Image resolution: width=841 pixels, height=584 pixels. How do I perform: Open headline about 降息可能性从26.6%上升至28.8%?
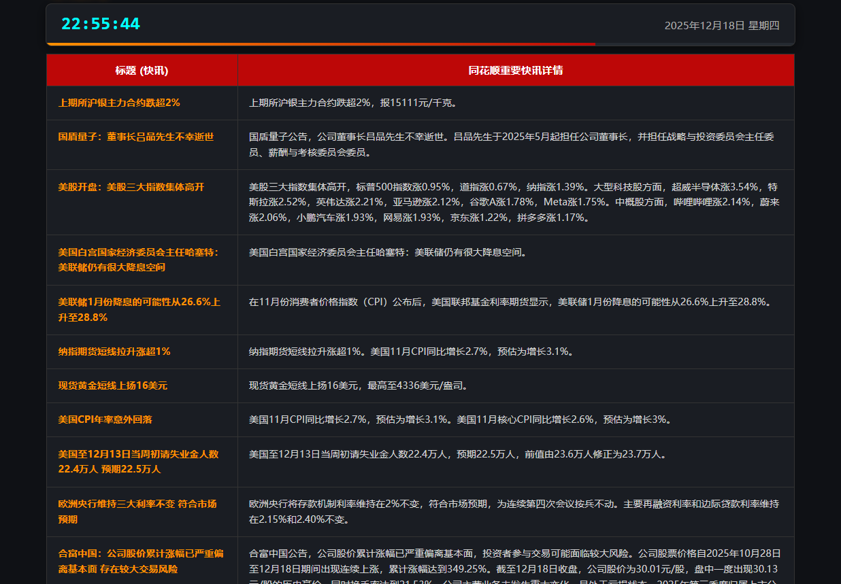tap(139, 309)
